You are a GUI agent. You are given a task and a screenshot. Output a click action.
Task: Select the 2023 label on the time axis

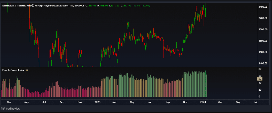(x=97, y=102)
